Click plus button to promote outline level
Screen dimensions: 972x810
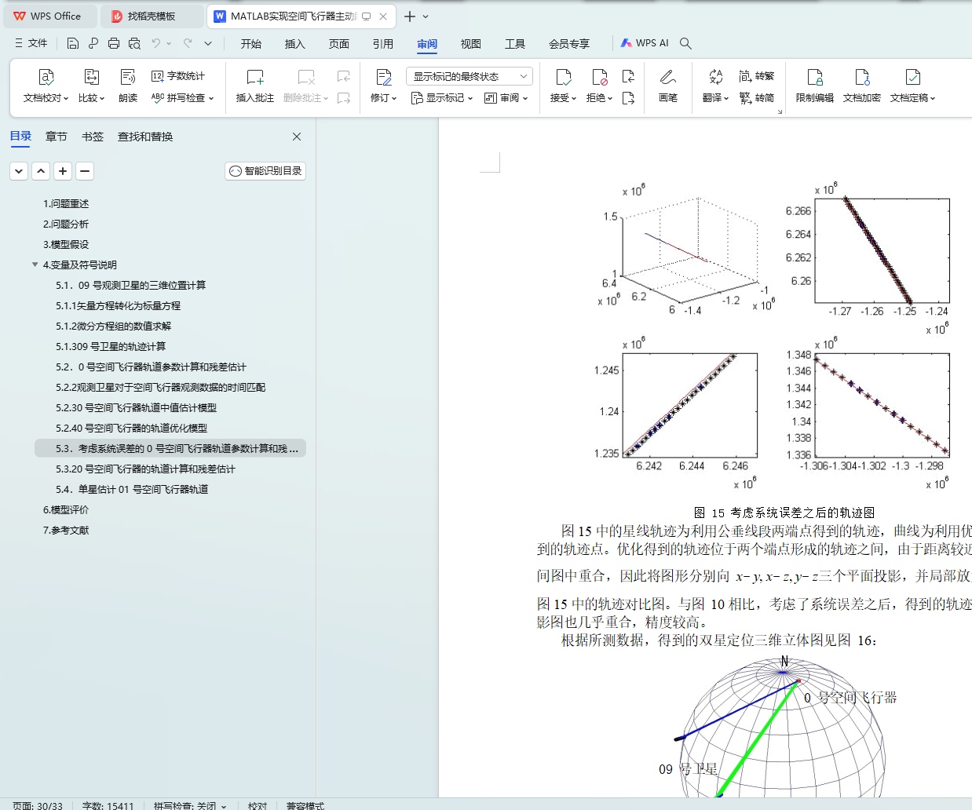pos(63,170)
